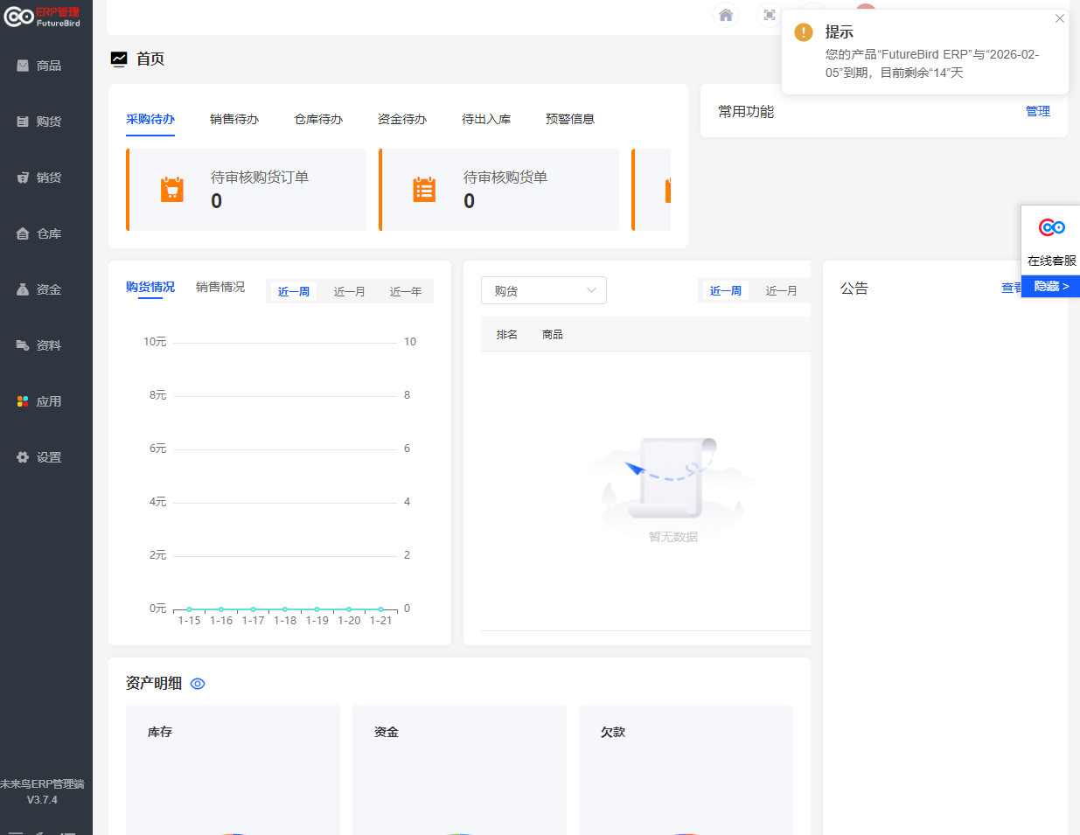
Task: Select 近一年 in purchase chart range
Action: [405, 291]
